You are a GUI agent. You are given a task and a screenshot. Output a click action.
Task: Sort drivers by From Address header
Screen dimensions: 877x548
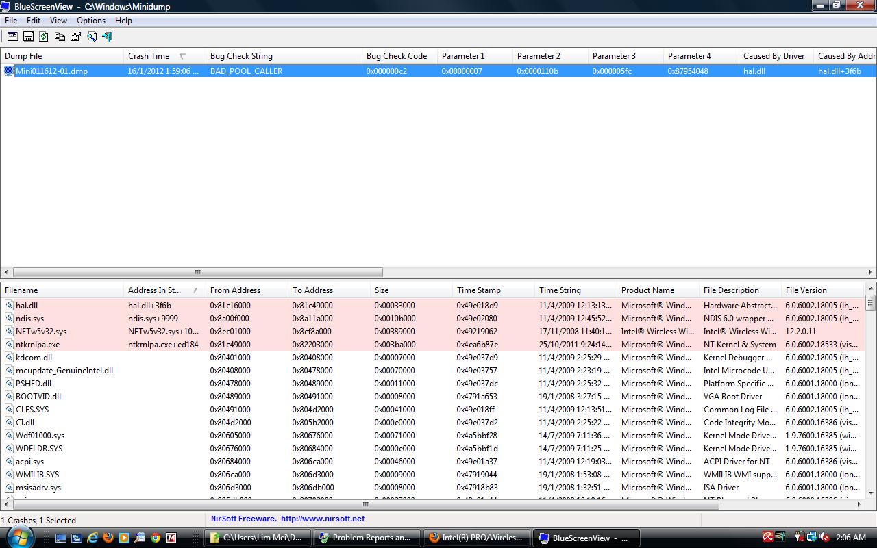tap(247, 290)
